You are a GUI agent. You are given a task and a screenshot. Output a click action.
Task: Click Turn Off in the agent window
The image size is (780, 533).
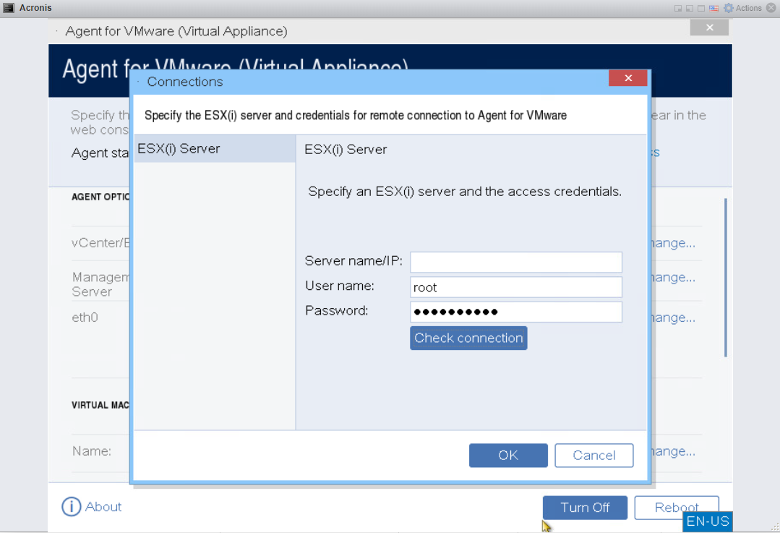pos(585,508)
